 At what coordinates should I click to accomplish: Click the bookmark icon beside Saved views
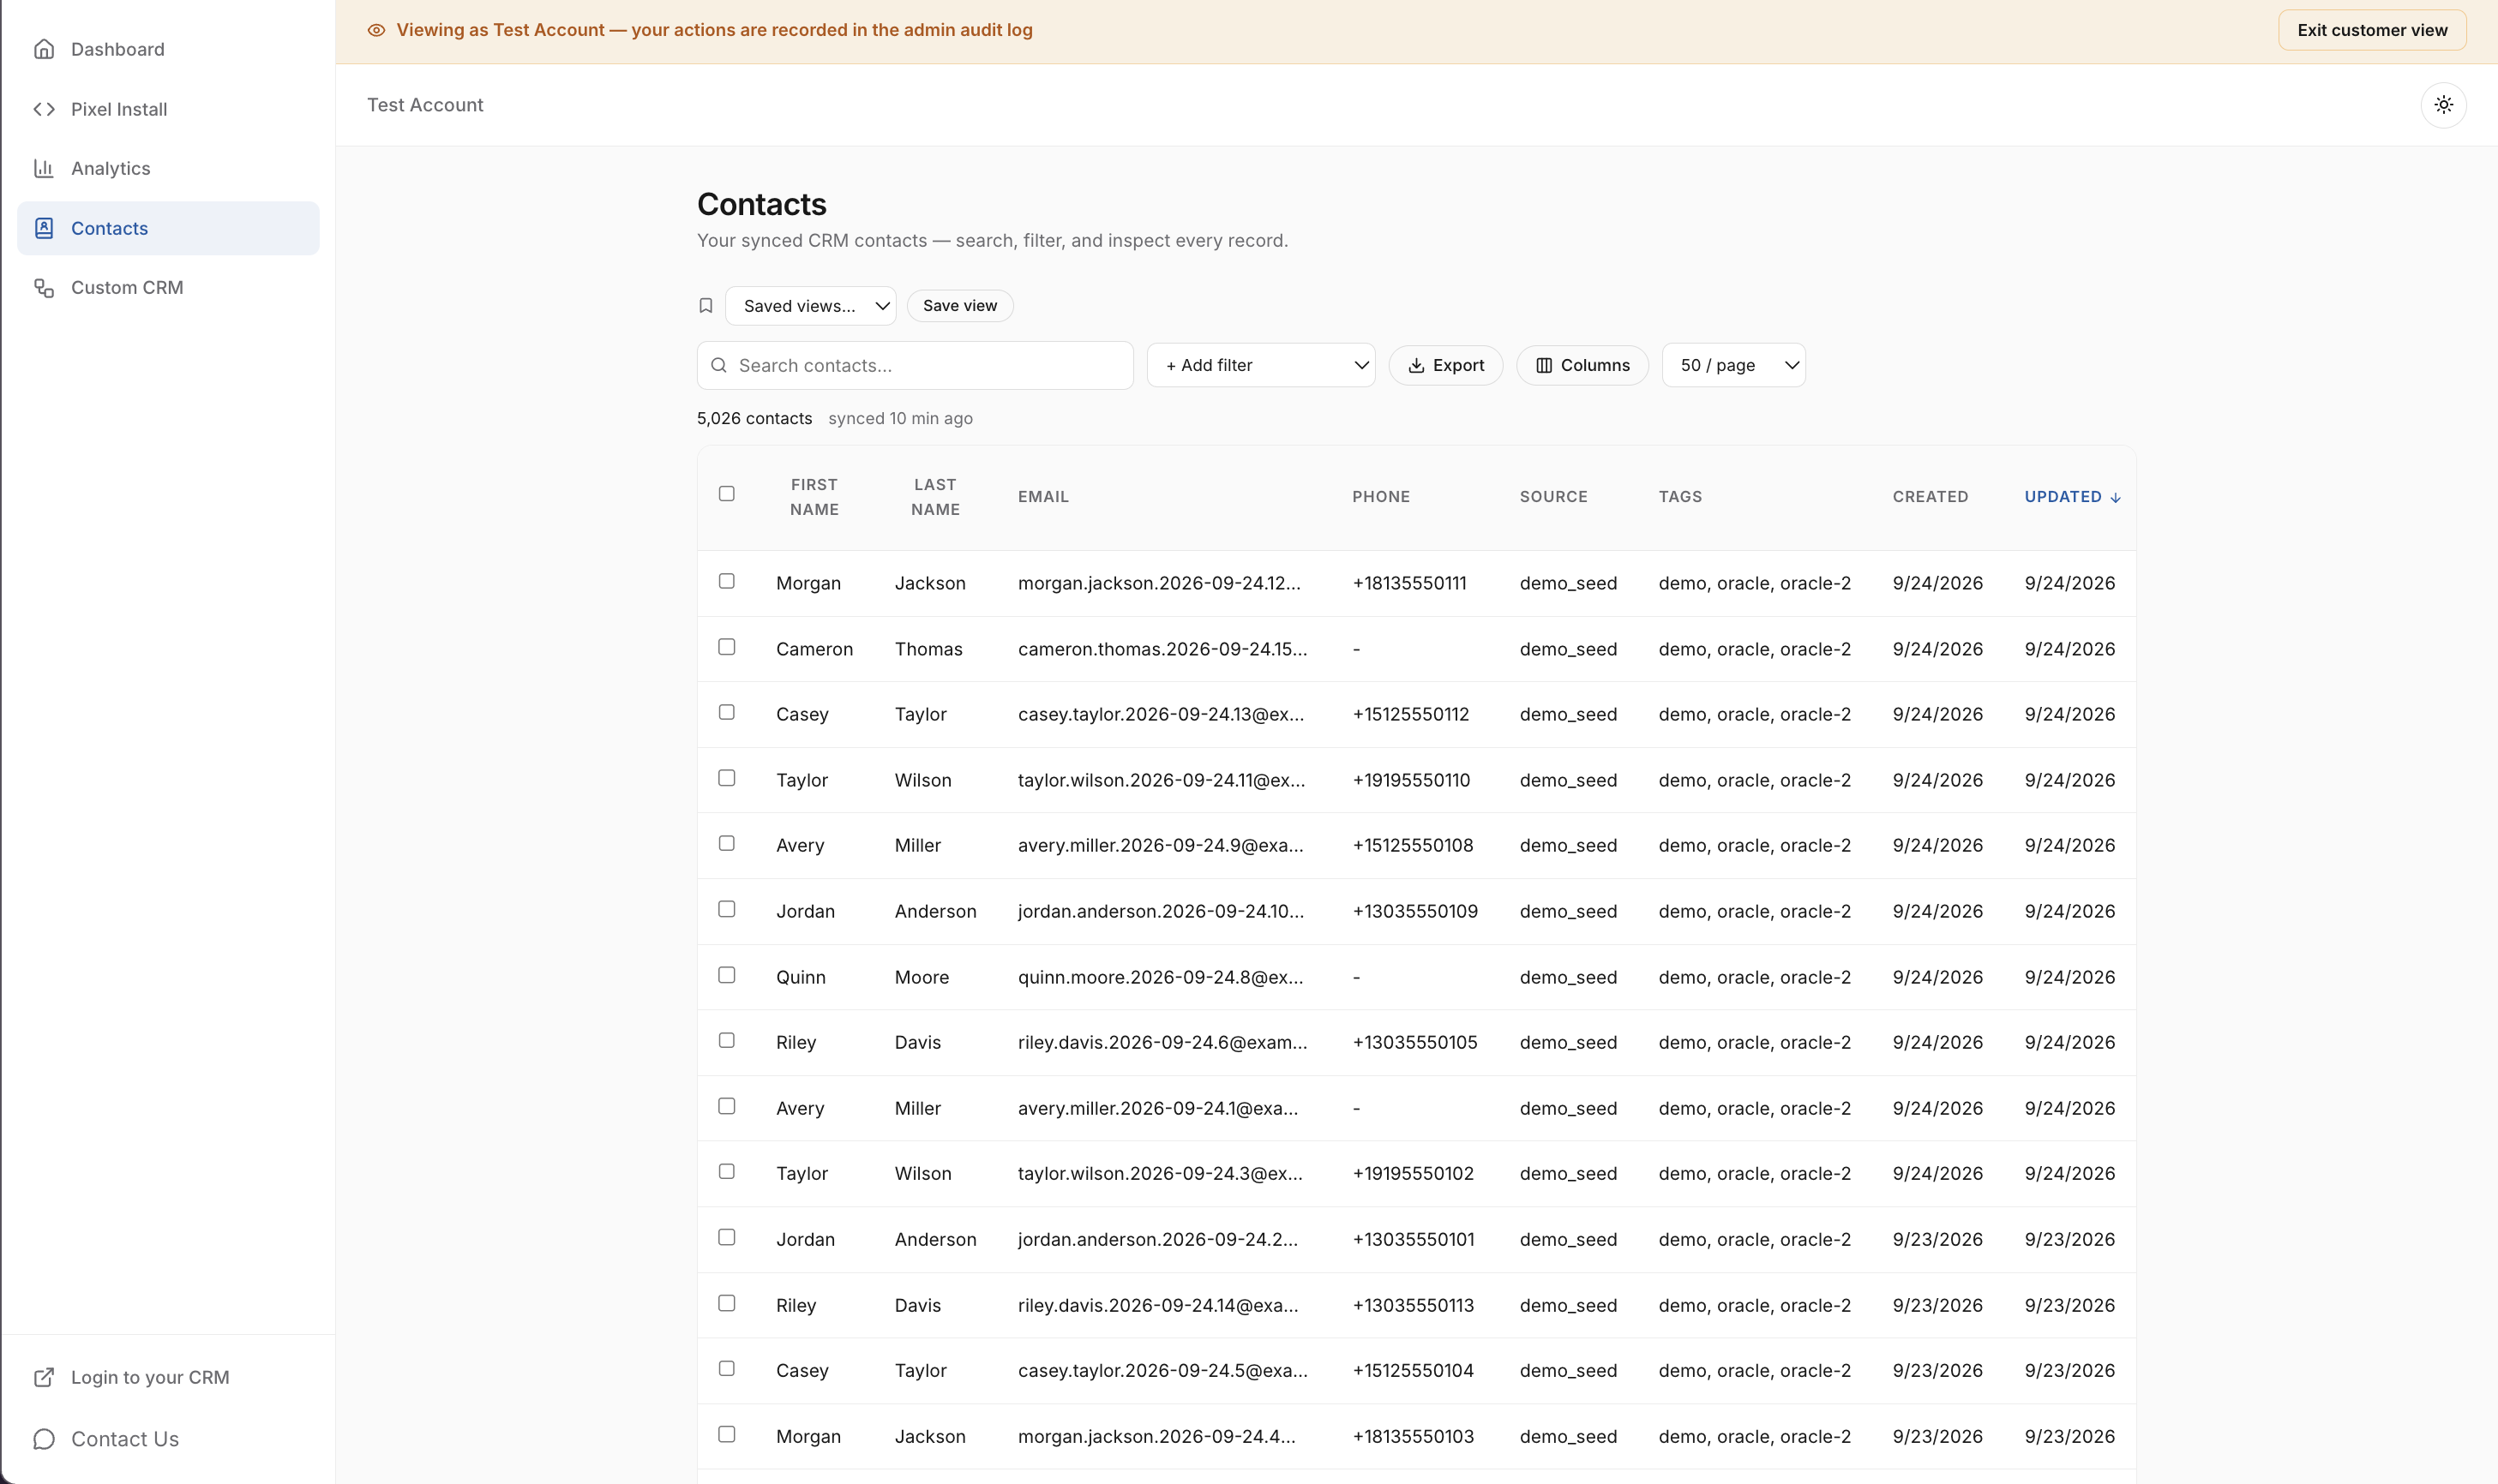coord(706,306)
